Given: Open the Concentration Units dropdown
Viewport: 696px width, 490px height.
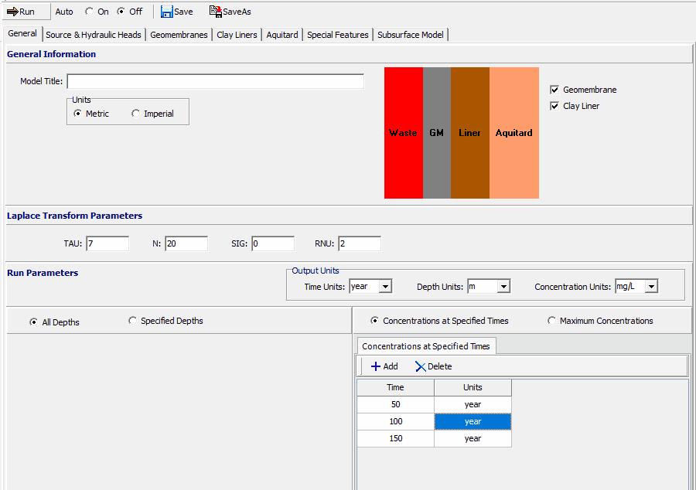Looking at the screenshot, I should 651,287.
